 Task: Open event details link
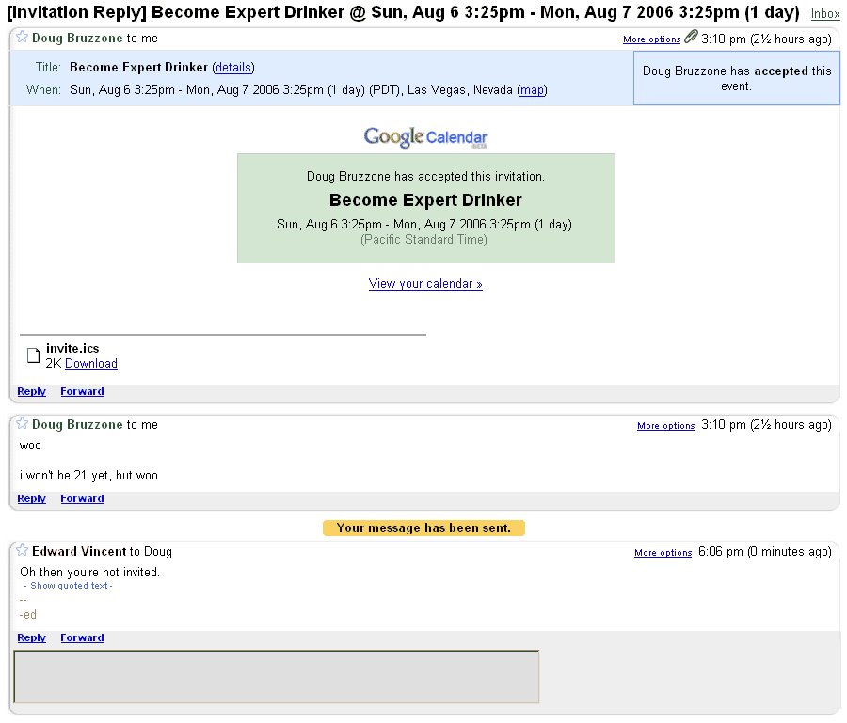(x=233, y=68)
